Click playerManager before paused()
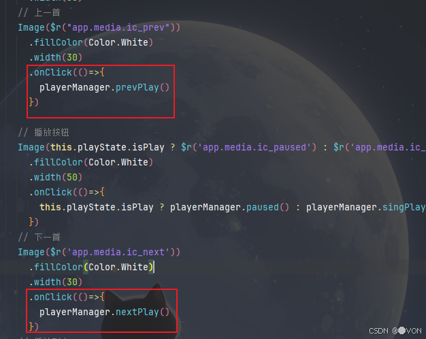Image resolution: width=426 pixels, height=339 pixels. pyautogui.click(x=206, y=208)
